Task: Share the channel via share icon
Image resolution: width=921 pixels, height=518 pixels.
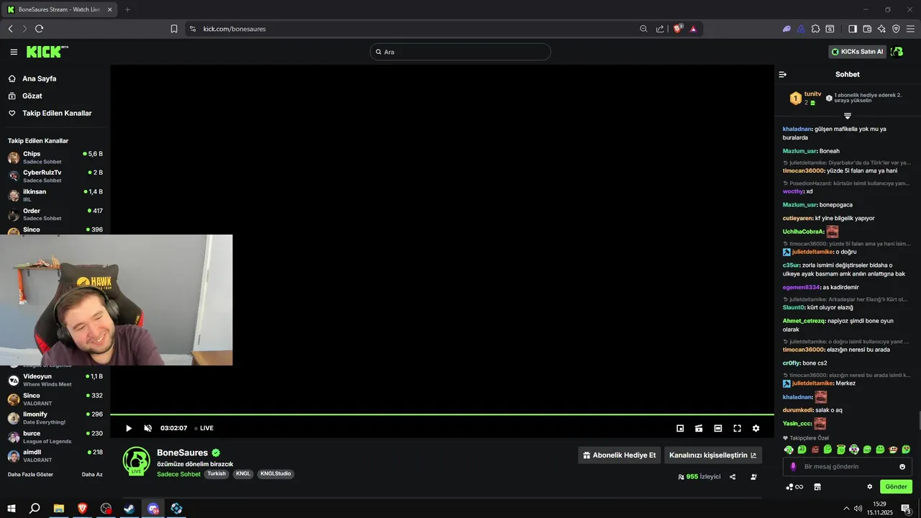Action: [732, 476]
